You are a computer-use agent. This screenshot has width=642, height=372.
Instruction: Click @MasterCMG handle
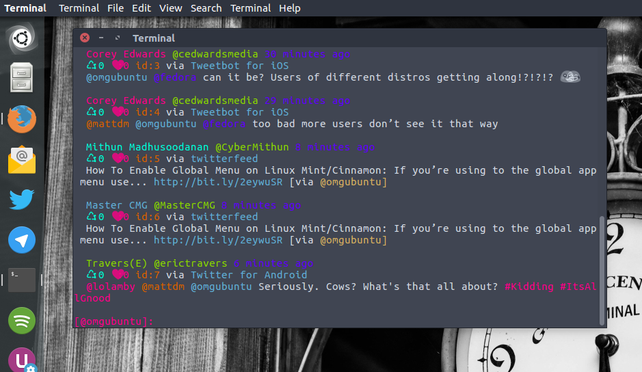click(184, 205)
